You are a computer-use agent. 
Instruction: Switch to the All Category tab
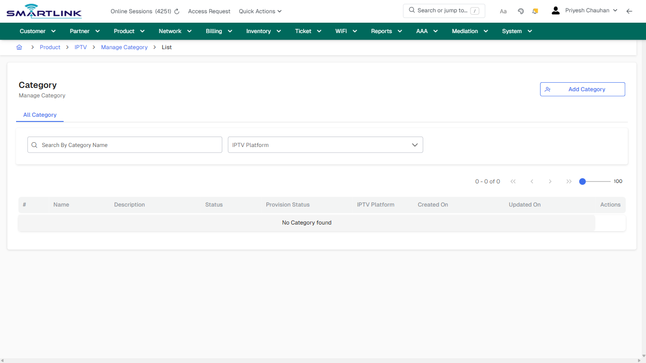[40, 115]
